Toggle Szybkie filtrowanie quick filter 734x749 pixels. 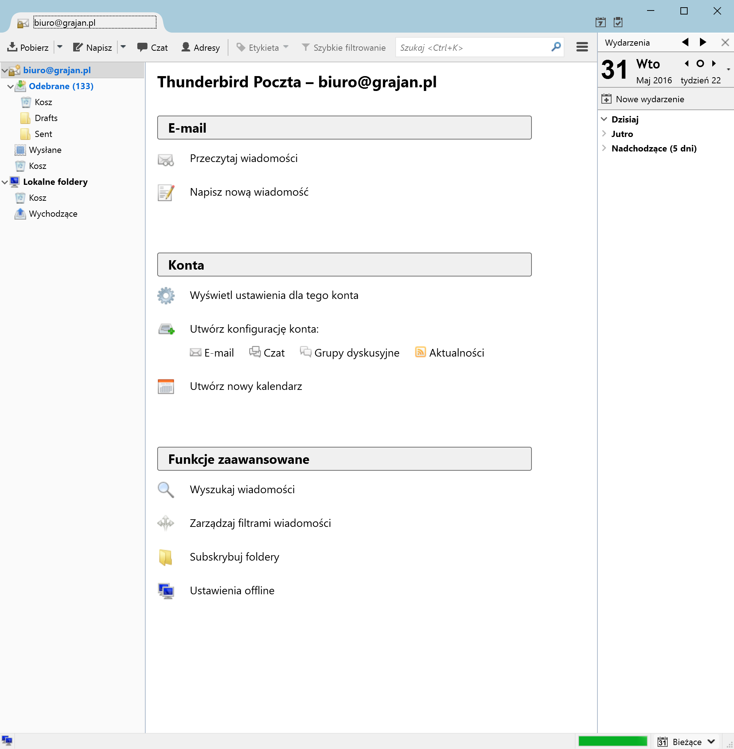tap(343, 47)
